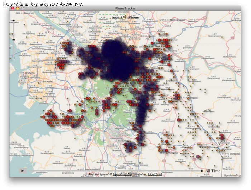The height and width of the screenshot is (190, 251).
Task: Click the zoom-out minus at bottom of zoom slider
Action: [14, 58]
